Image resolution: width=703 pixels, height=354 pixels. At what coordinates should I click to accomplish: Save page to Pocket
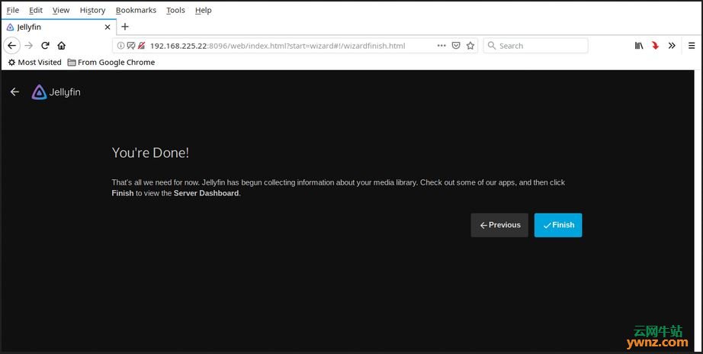point(456,45)
